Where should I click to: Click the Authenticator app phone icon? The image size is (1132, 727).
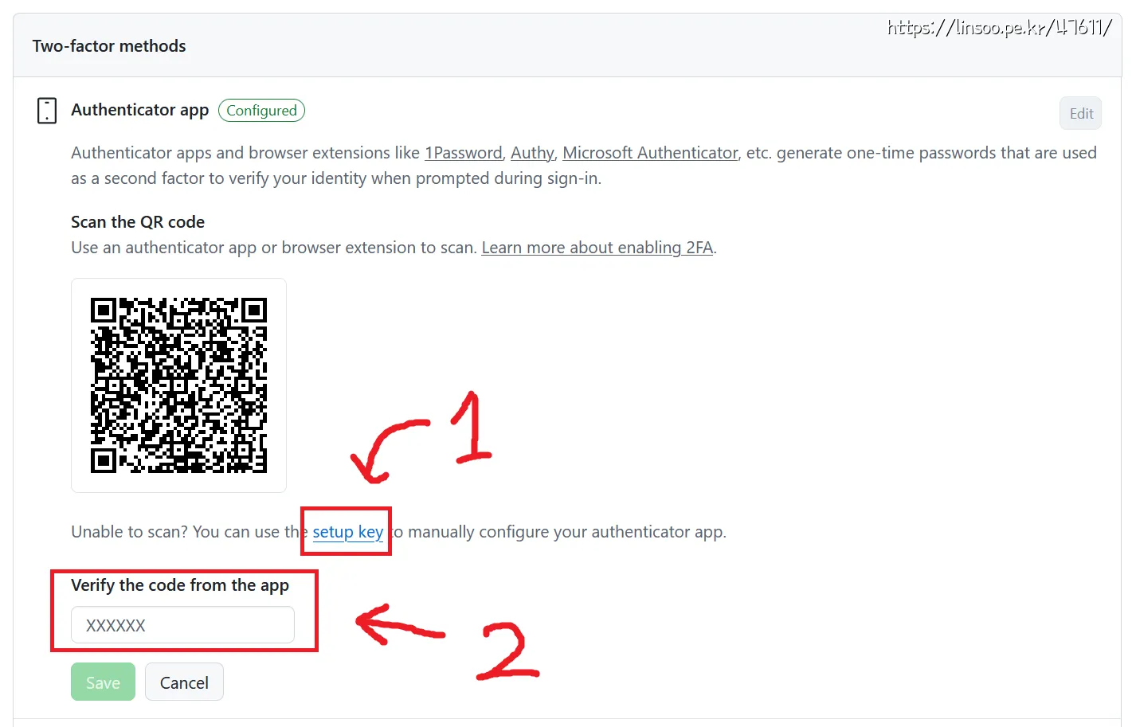47,111
